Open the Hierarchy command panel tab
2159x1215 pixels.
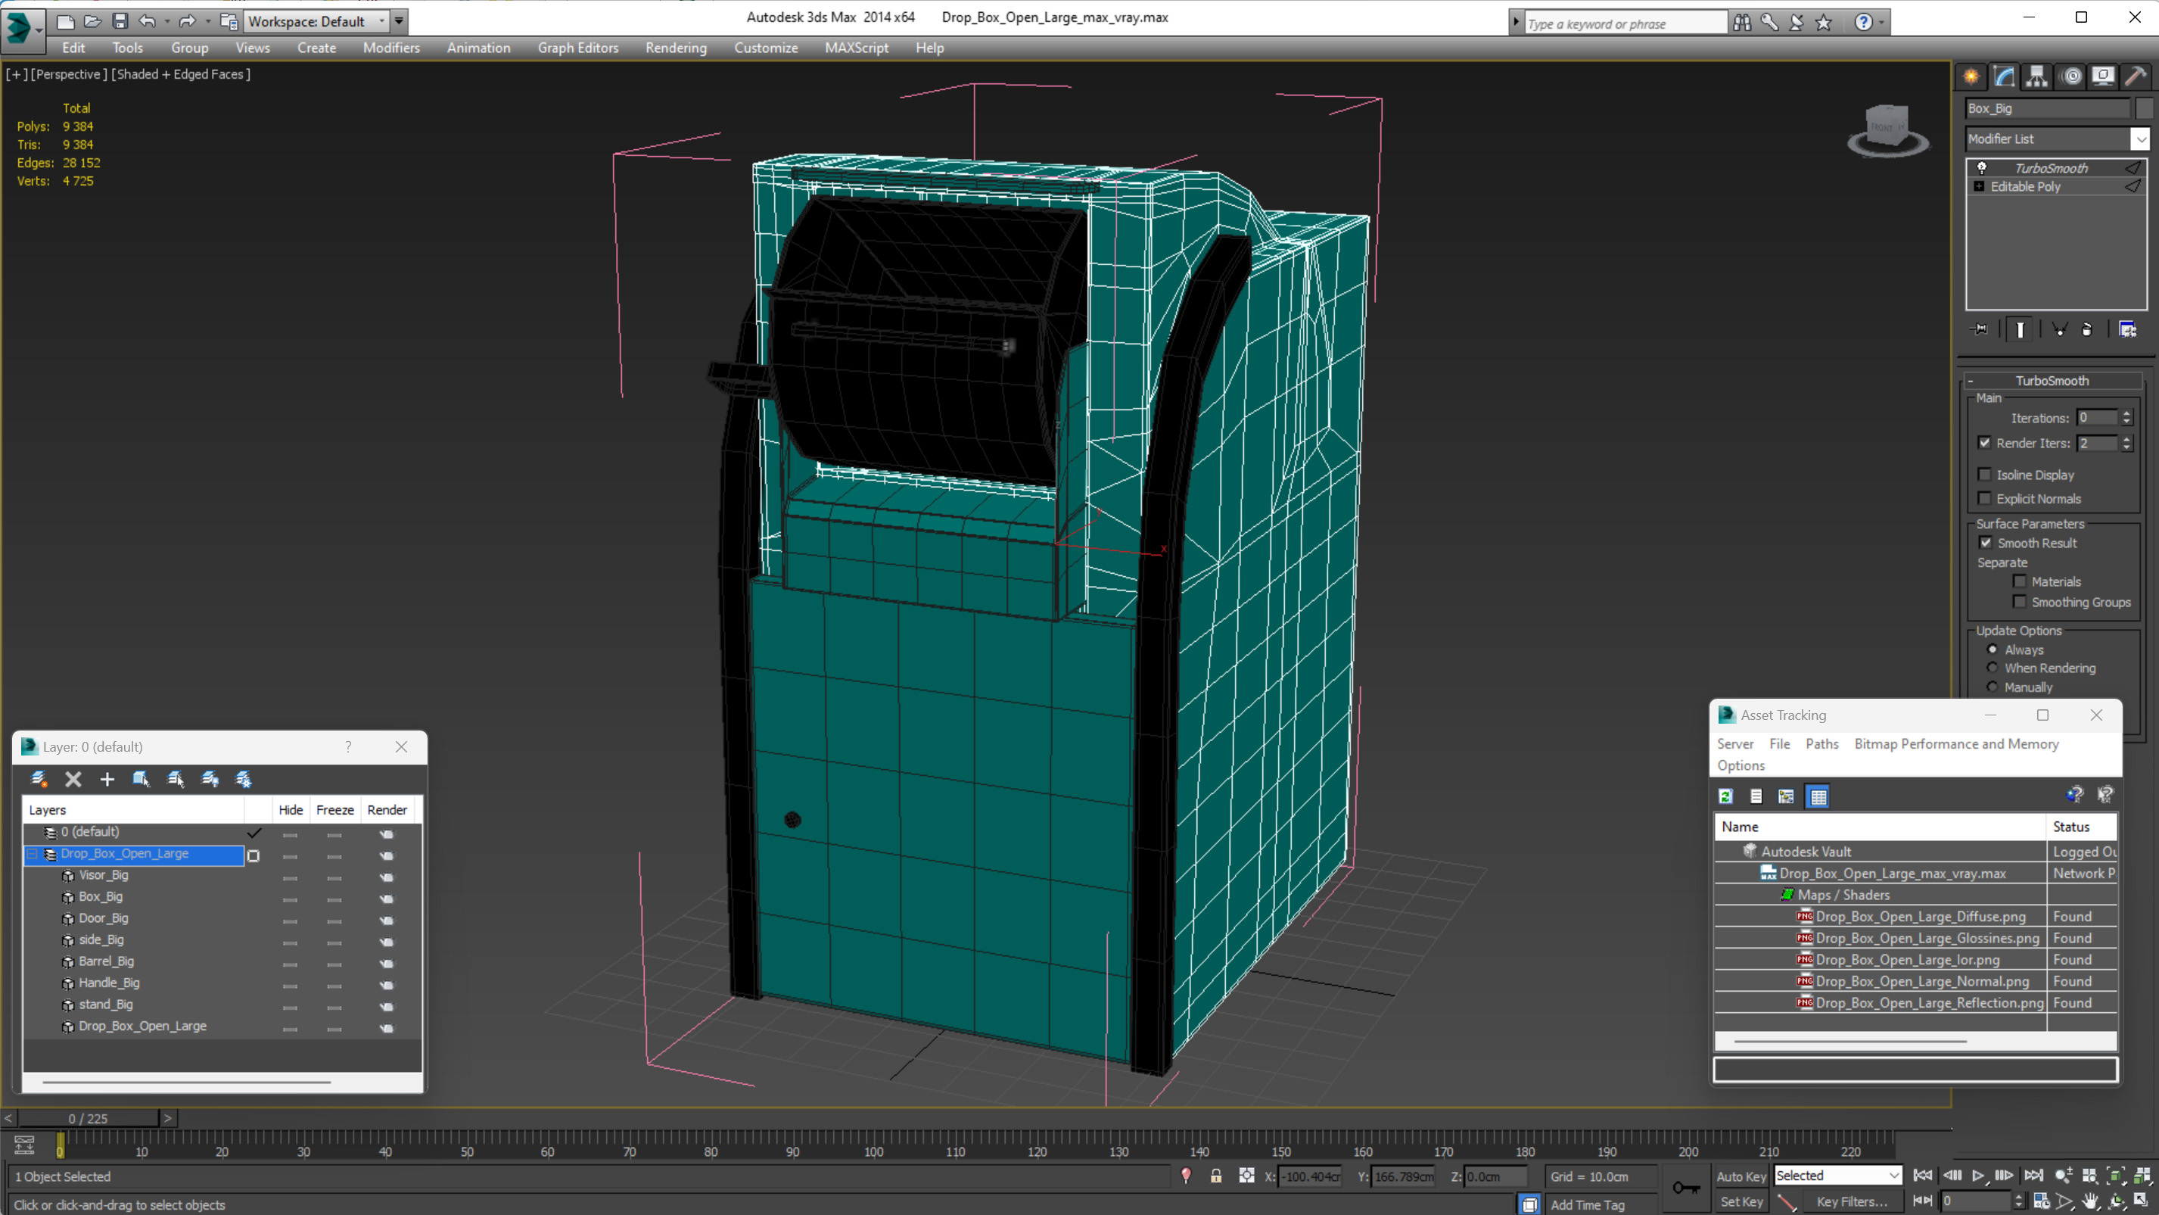click(x=2036, y=76)
